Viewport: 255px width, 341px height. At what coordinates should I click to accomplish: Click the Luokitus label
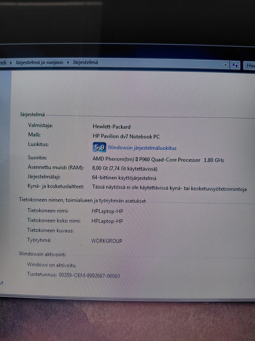tap(38, 144)
